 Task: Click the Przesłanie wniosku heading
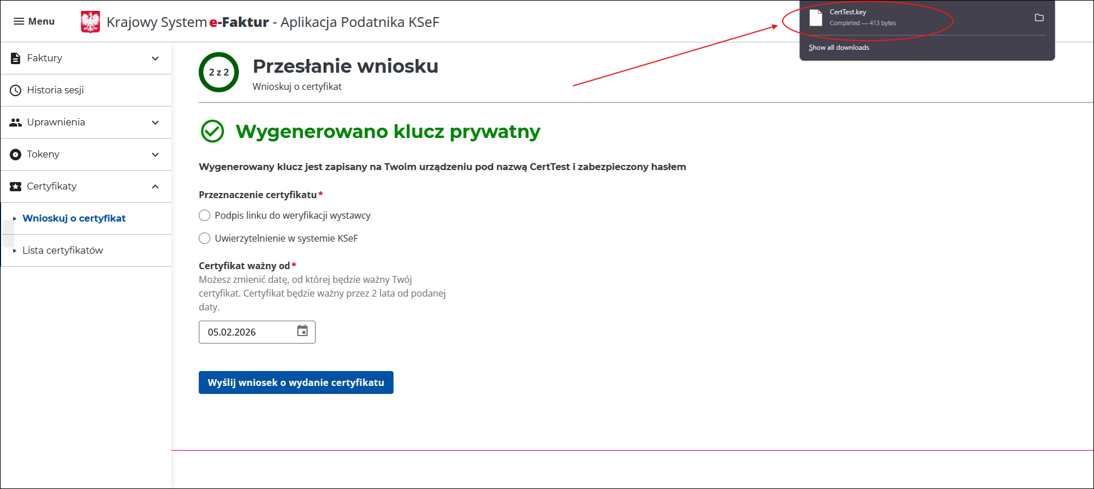(x=346, y=66)
